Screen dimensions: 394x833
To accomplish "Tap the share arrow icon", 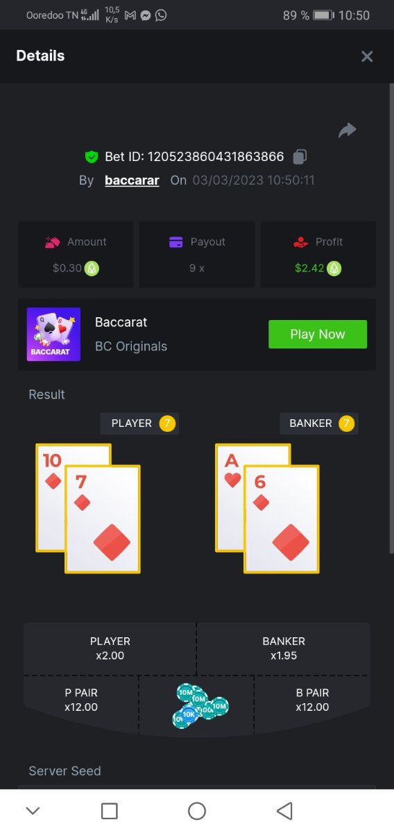I will (x=347, y=130).
